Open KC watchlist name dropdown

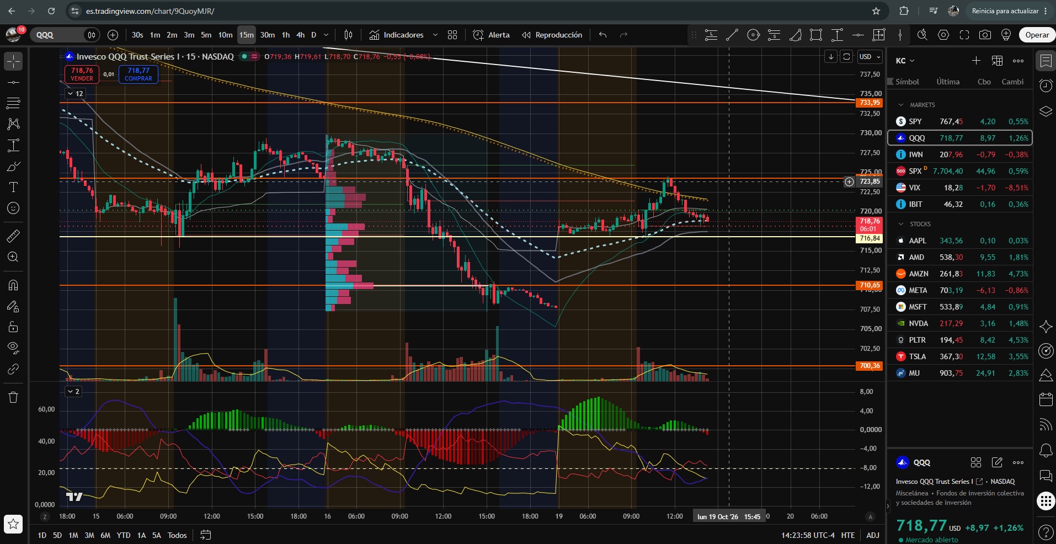[x=905, y=61]
